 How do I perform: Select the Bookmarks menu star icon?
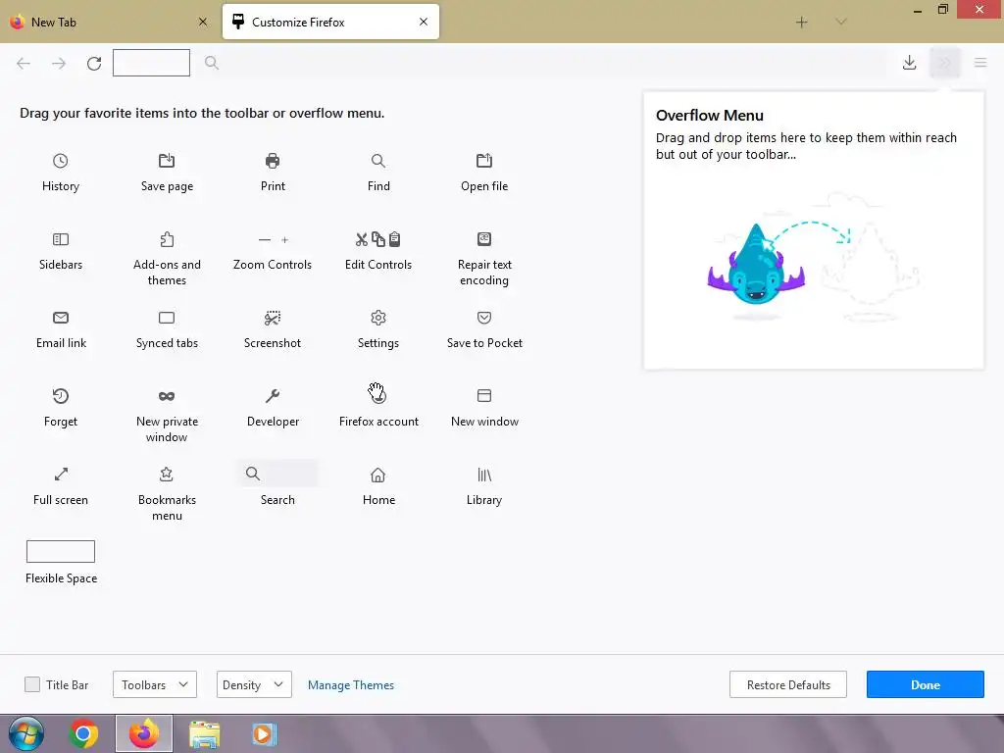(167, 475)
